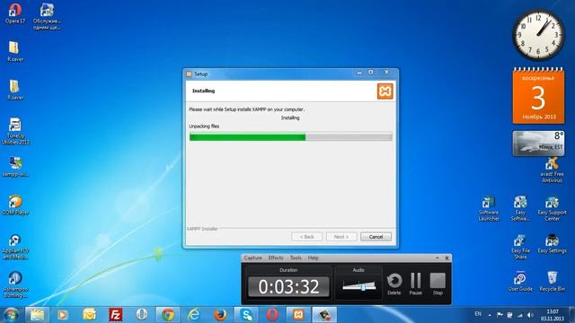
Task: Switch to XAMPP Setup taskbar button
Action: click(298, 315)
